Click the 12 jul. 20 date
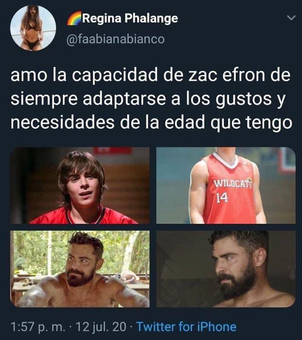 (101, 327)
